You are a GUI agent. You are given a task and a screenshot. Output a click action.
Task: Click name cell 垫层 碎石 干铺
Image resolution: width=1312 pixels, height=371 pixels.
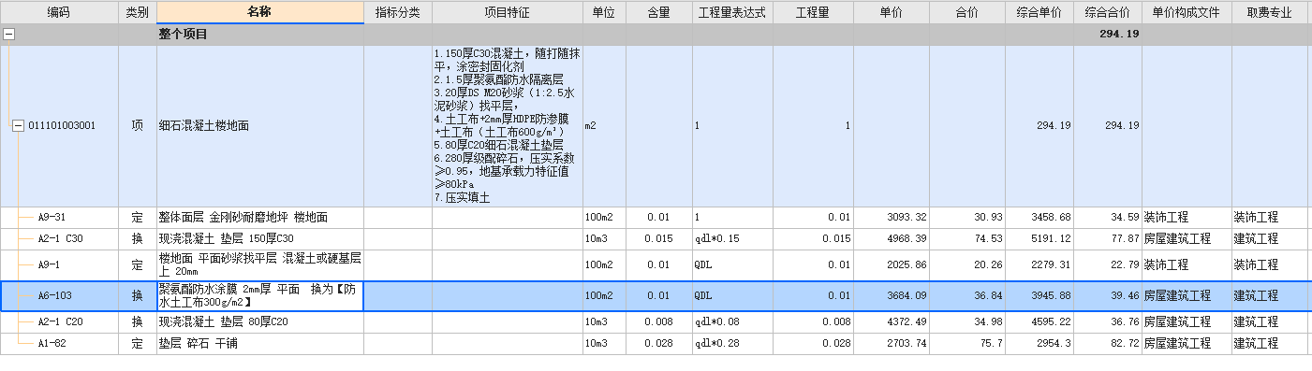[x=260, y=344]
